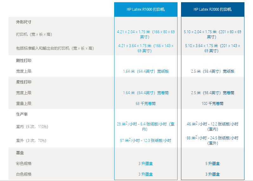This screenshot has width=253, height=181.
Task: Click R2000 size 5.10 x 3.64 x 1.75 米
Action: pyautogui.click(x=212, y=48)
